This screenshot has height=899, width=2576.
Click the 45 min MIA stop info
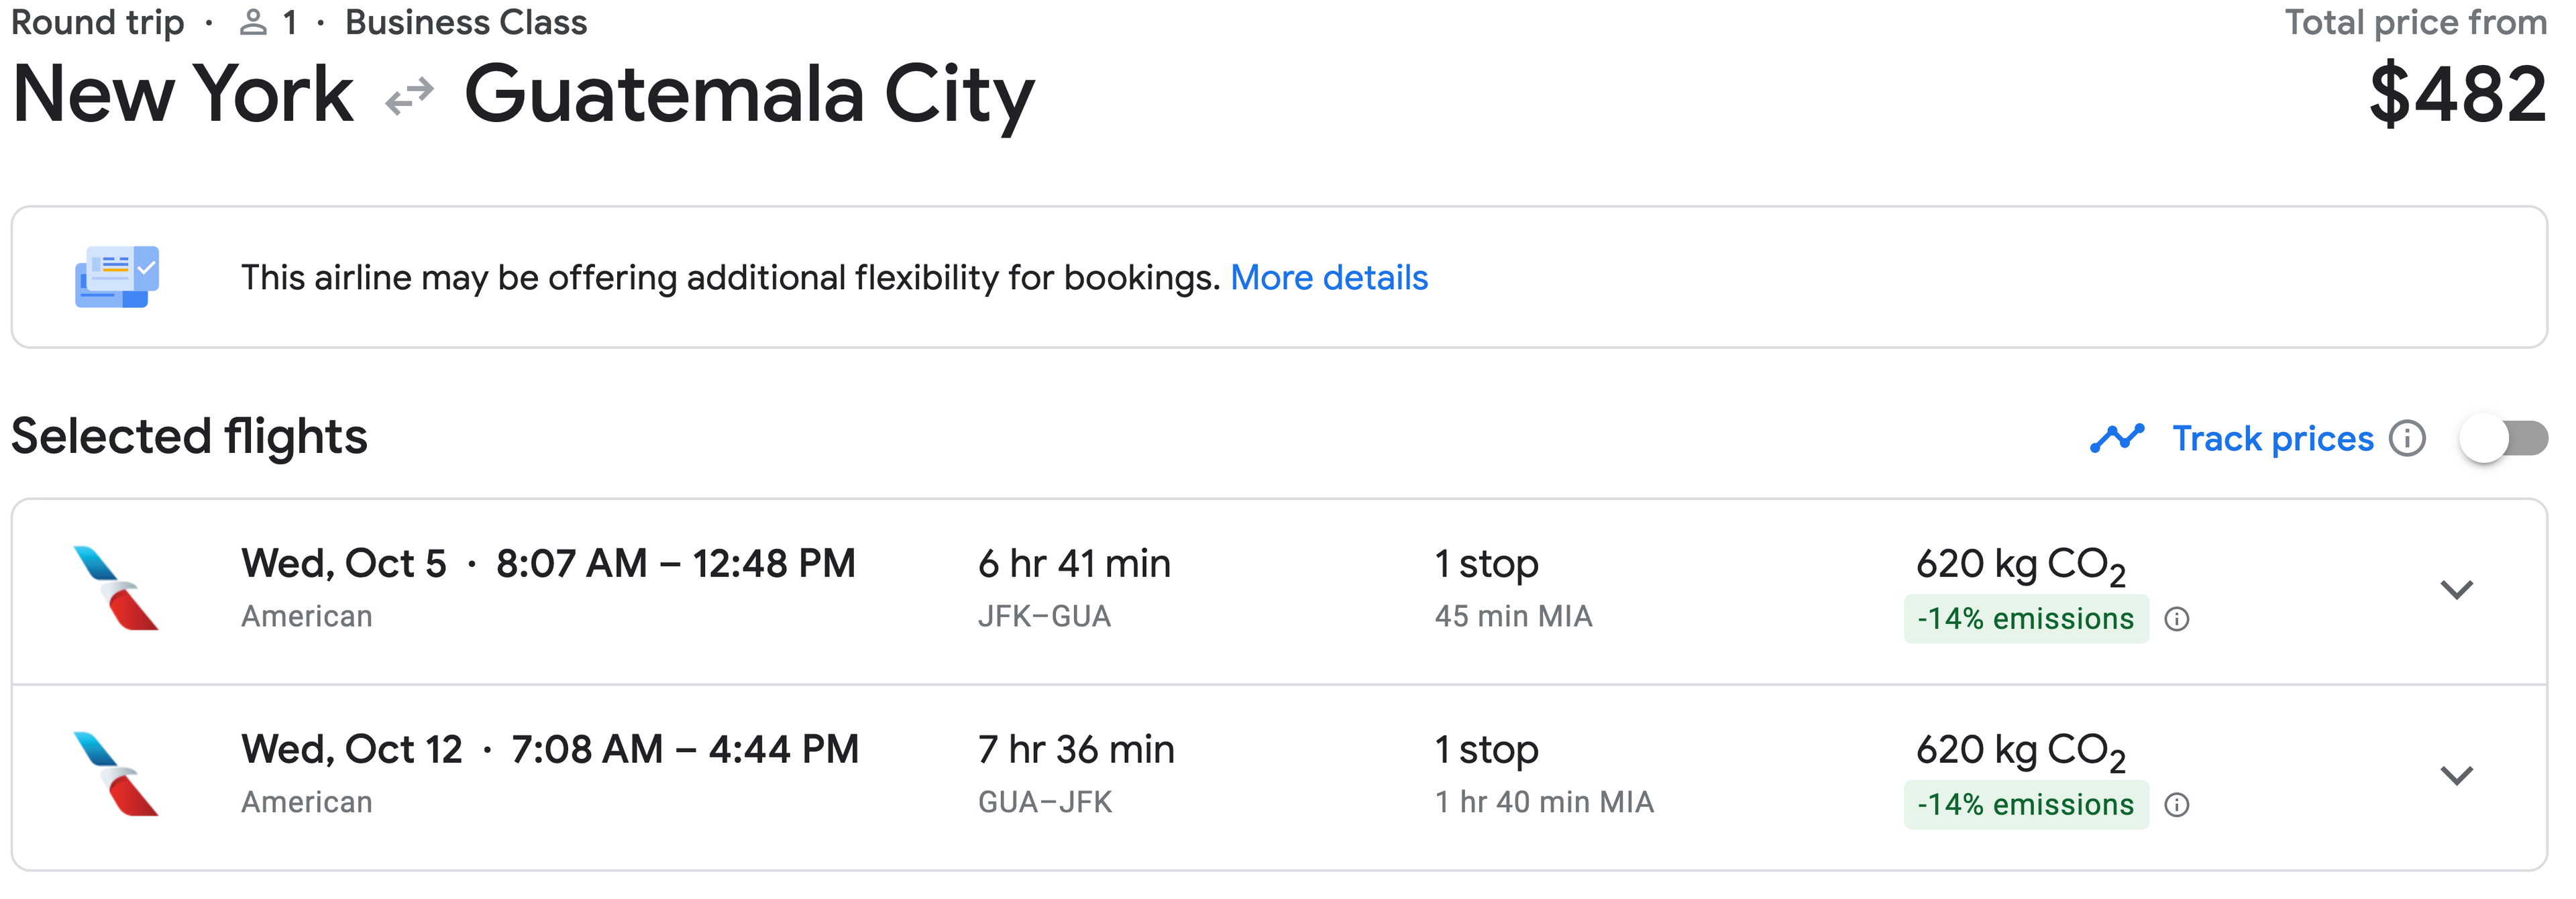coord(1513,616)
